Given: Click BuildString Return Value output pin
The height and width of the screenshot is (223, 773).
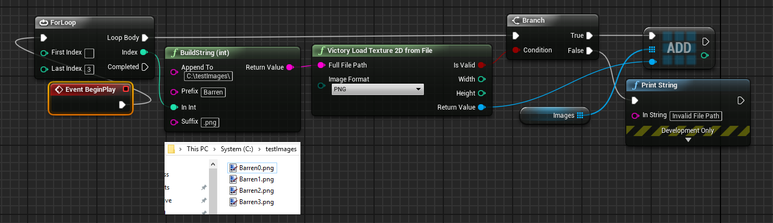Looking at the screenshot, I should (x=290, y=67).
